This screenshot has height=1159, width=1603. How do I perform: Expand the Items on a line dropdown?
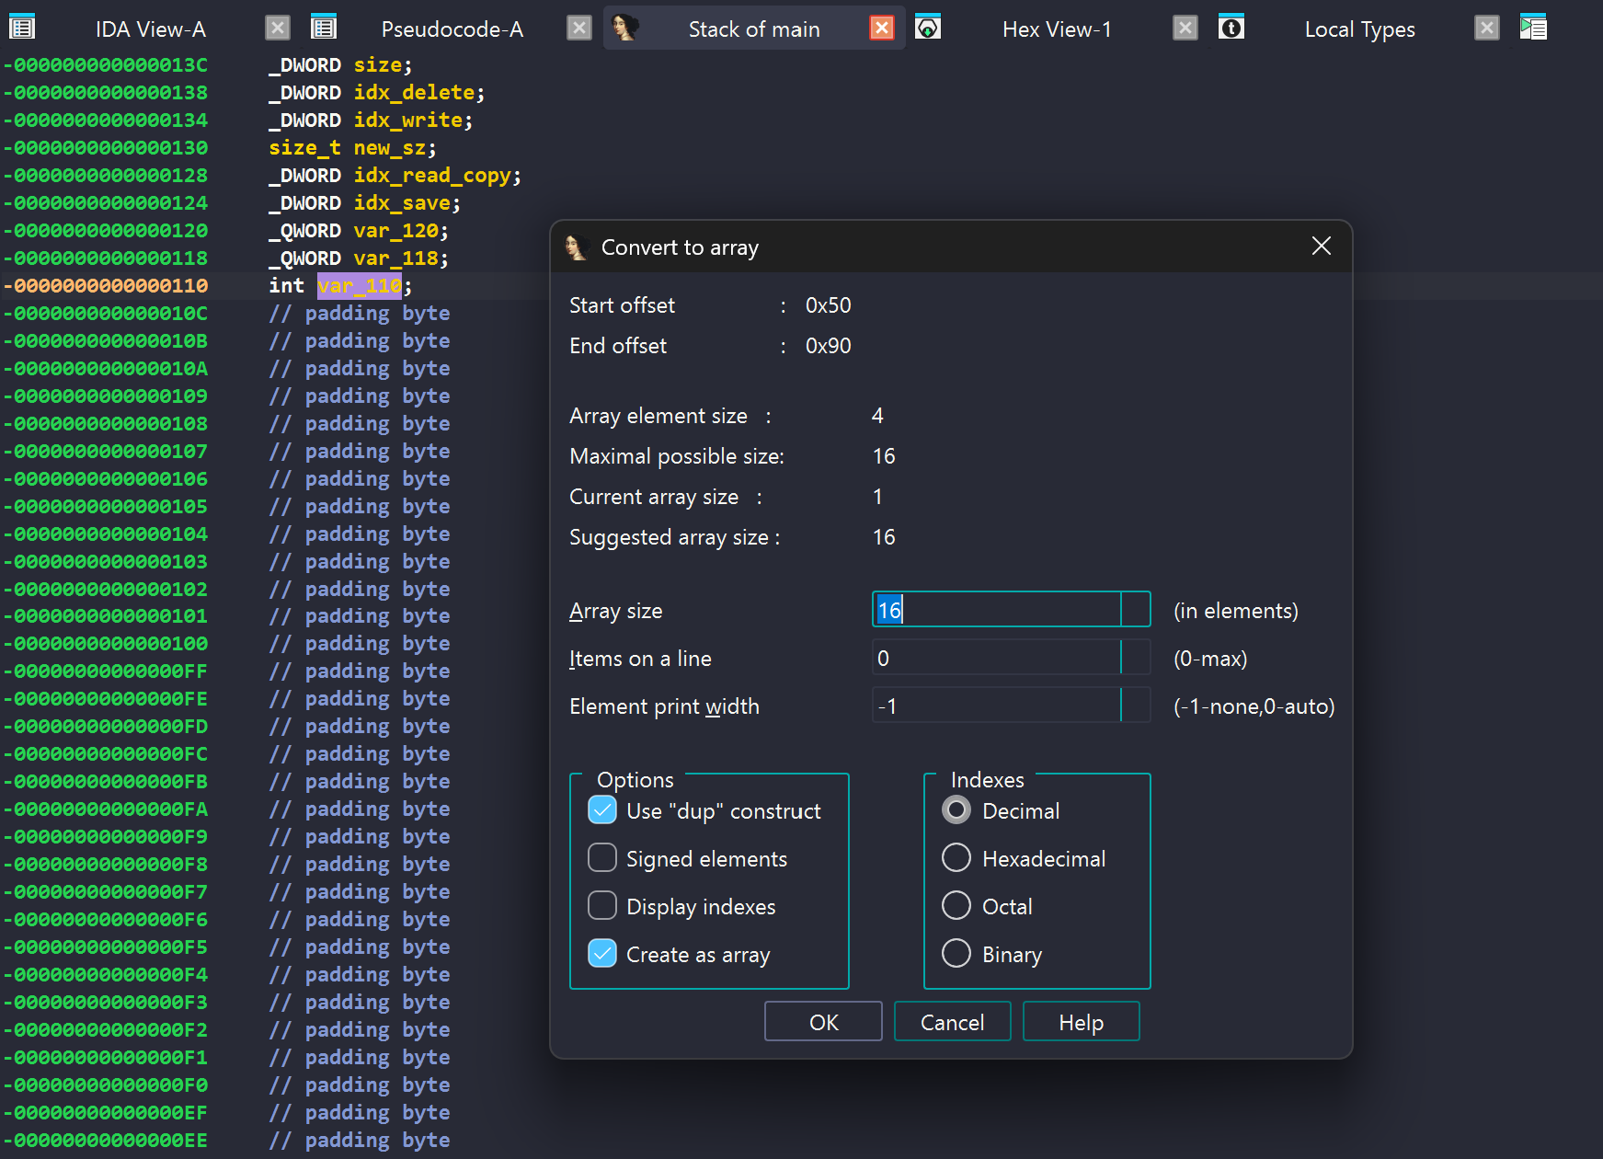[1136, 658]
